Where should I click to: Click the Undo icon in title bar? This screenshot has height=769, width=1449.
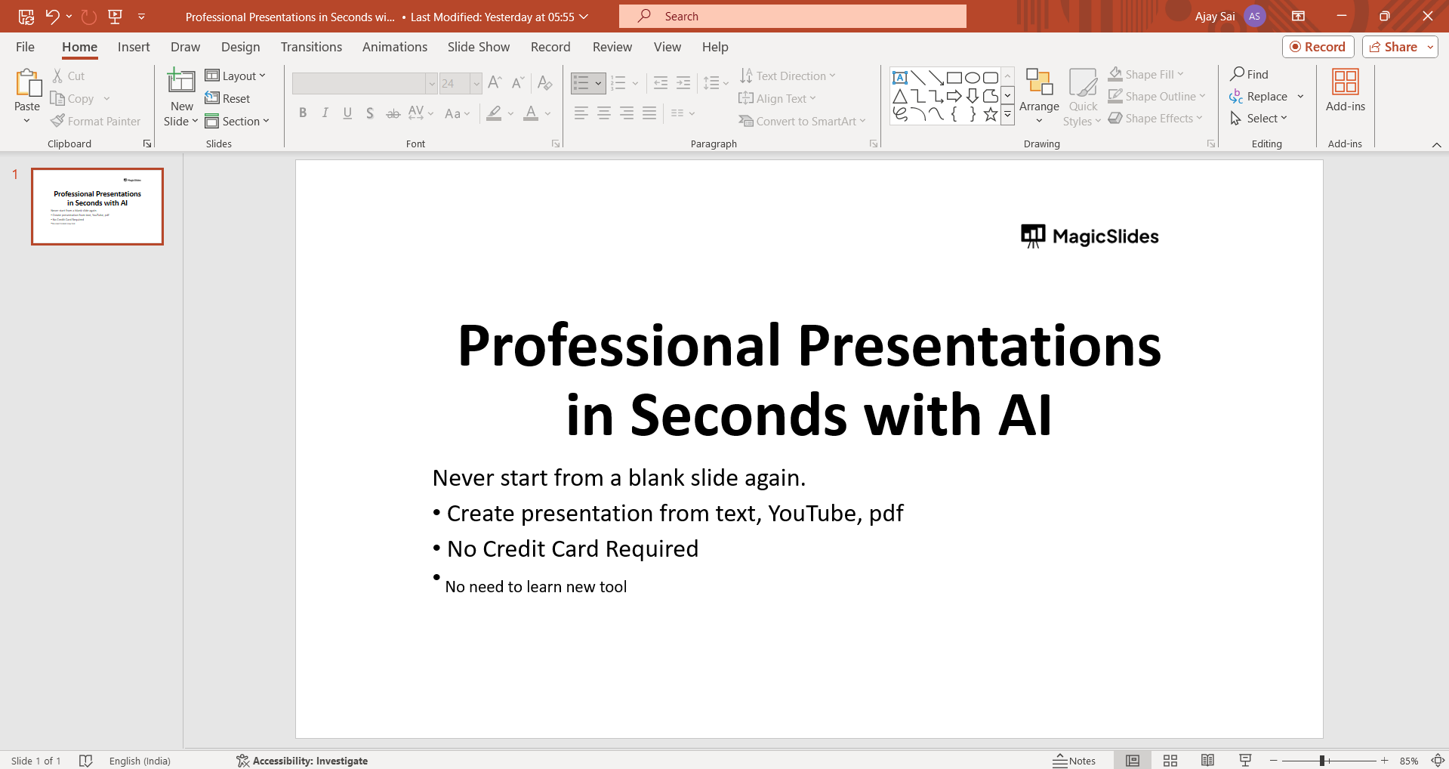click(x=52, y=16)
